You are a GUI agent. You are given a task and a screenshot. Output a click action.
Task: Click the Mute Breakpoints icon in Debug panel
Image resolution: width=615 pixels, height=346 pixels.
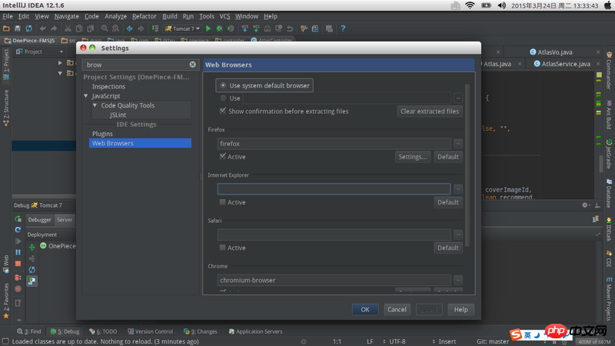pyautogui.click(x=18, y=289)
